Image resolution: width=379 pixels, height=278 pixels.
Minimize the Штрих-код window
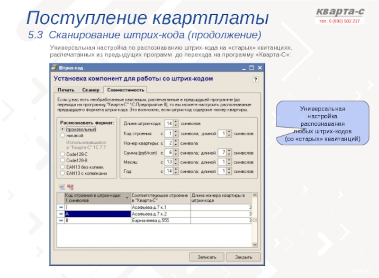click(x=244, y=68)
